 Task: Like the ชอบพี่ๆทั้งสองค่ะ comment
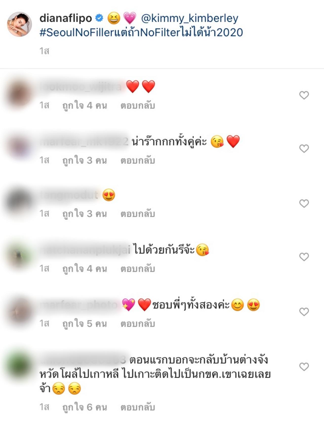pyautogui.click(x=304, y=312)
